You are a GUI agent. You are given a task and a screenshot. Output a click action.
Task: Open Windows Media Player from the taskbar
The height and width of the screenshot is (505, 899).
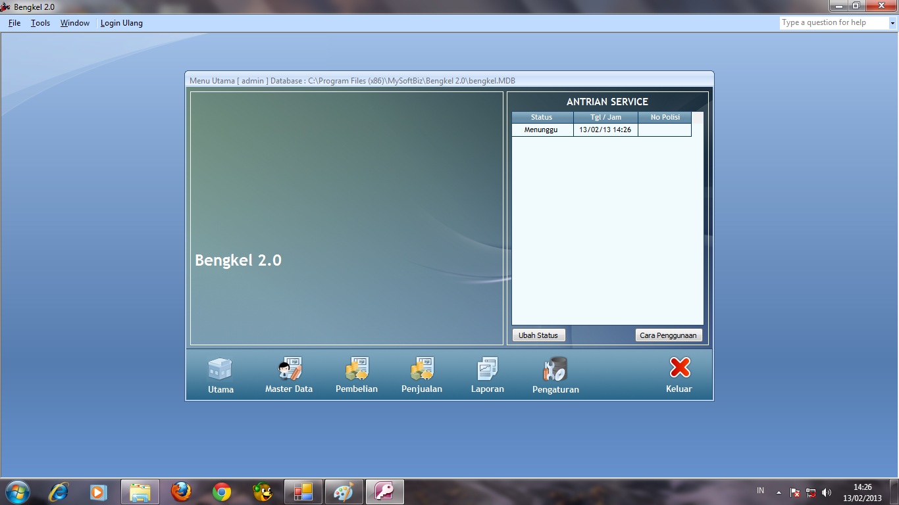[98, 492]
